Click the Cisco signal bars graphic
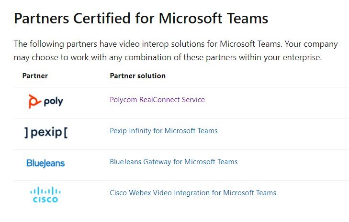Screen dimensions: 349x222 [x=45, y=191]
